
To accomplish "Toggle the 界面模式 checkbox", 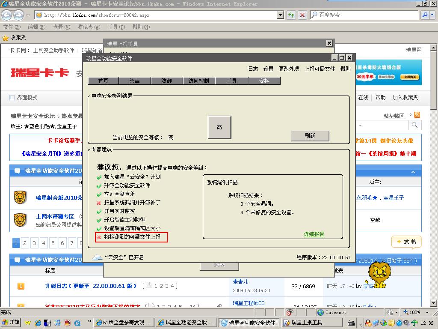I will pyautogui.click(x=12, y=98).
